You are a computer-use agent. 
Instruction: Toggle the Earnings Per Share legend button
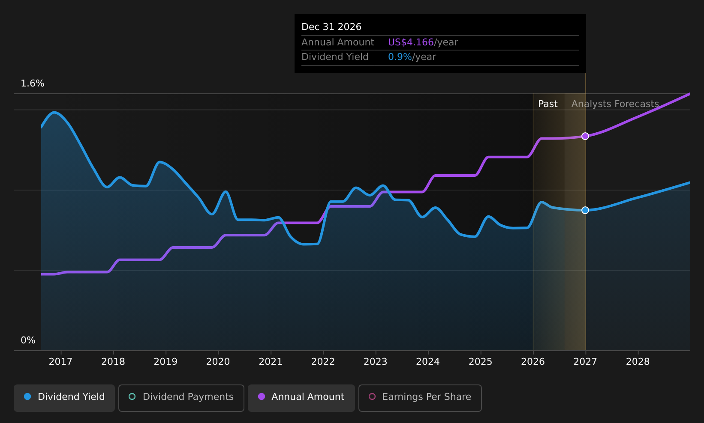pyautogui.click(x=420, y=398)
